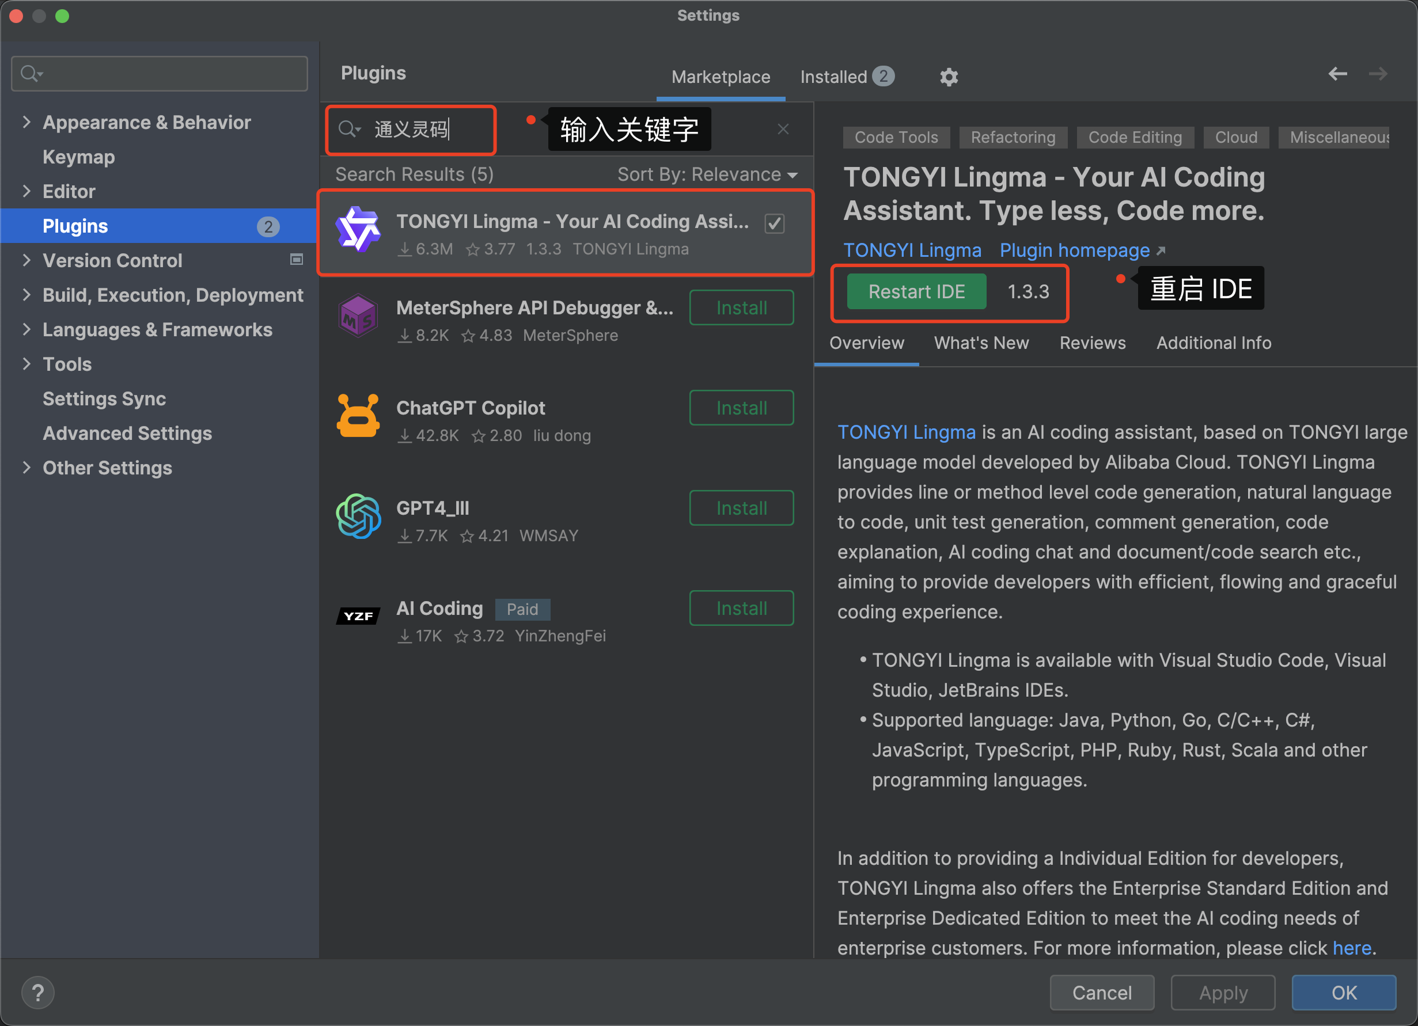Viewport: 1418px width, 1026px height.
Task: Open the Sort By Relevance dropdown
Action: (x=707, y=174)
